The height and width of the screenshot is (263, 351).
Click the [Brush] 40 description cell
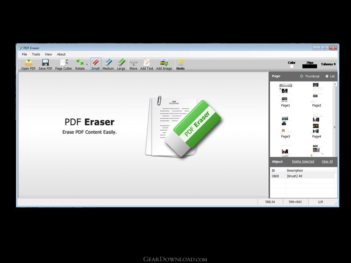[294, 176]
